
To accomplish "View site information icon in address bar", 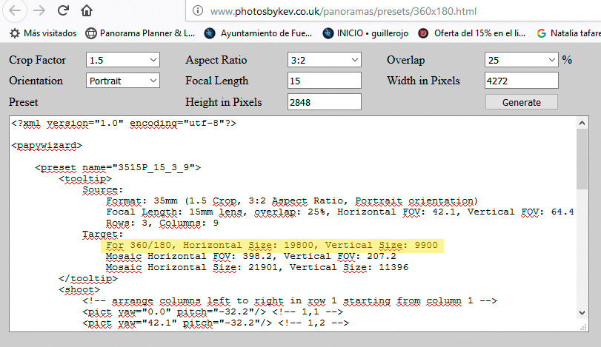I will click(x=198, y=10).
